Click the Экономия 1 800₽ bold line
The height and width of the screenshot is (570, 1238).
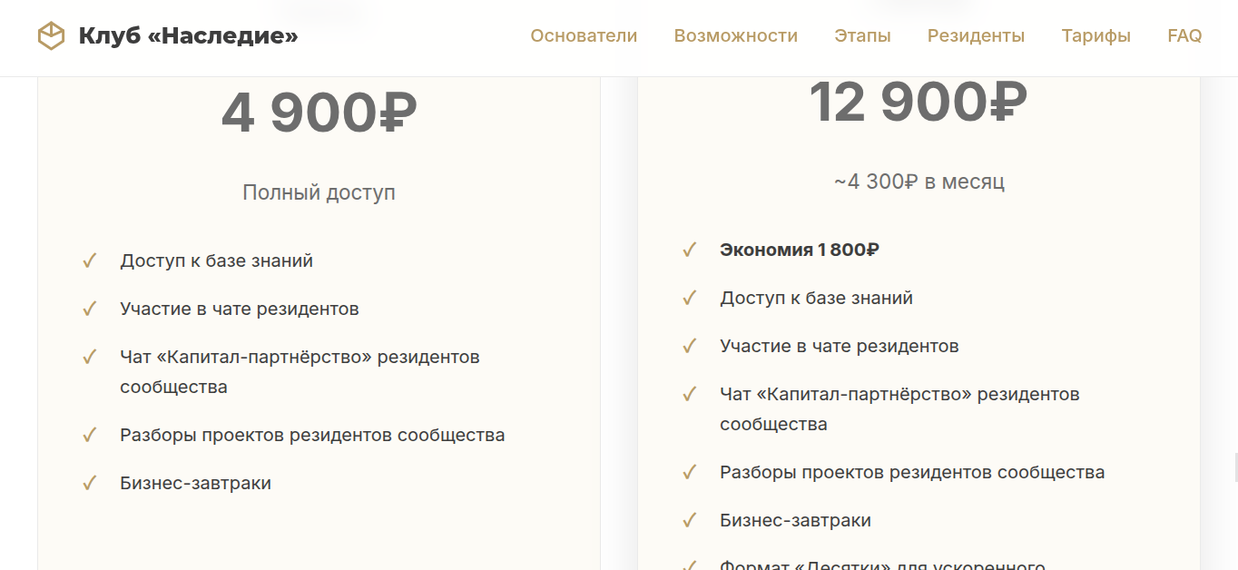(800, 250)
